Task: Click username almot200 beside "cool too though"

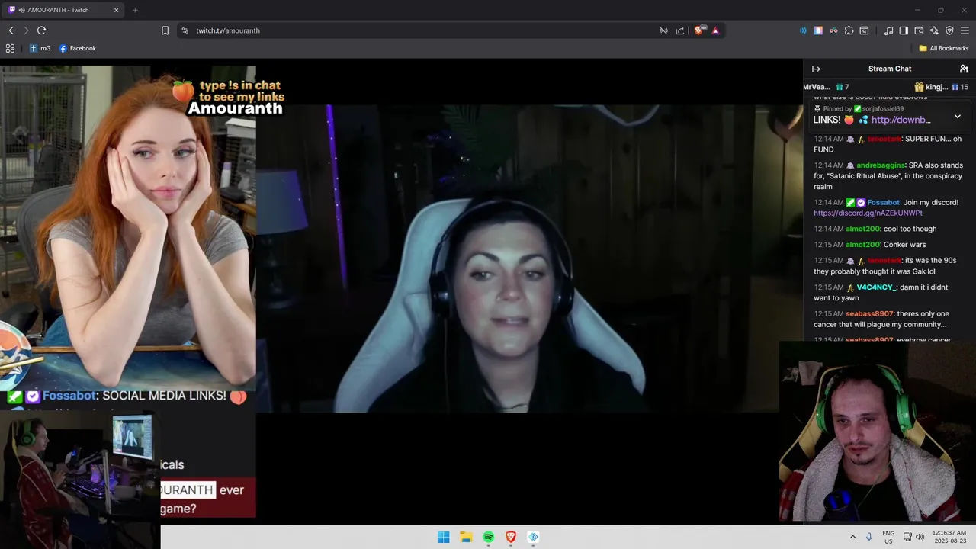Action: [862, 229]
